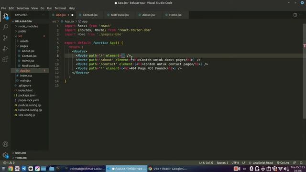This screenshot has width=306, height=172.
Task: Start Go Live server from status bar
Action: tap(283, 162)
